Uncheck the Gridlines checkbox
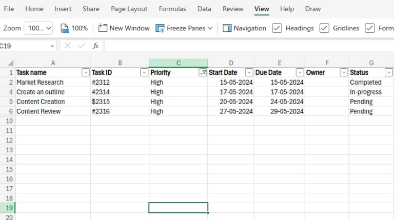This screenshot has height=220, width=394. [324, 28]
